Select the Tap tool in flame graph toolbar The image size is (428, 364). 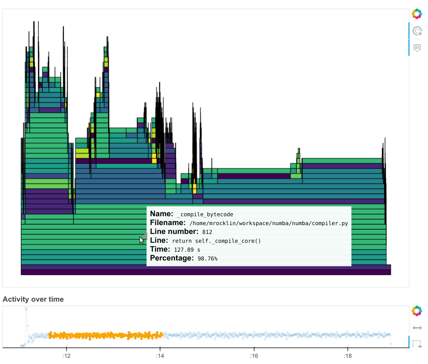[x=417, y=31]
